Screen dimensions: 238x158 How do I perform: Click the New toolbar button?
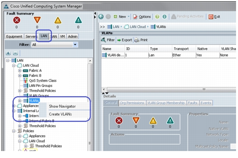(x=120, y=17)
